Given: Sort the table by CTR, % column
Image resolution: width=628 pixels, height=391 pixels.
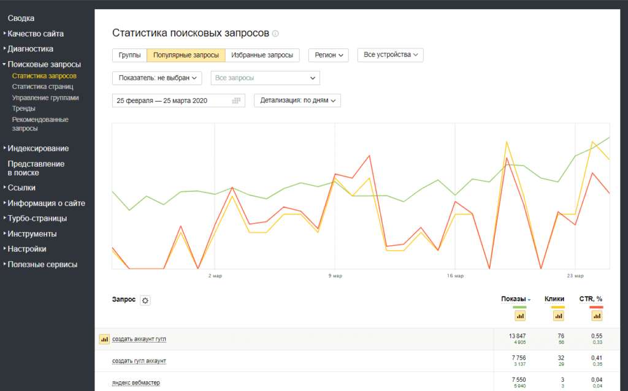Looking at the screenshot, I should click(591, 299).
